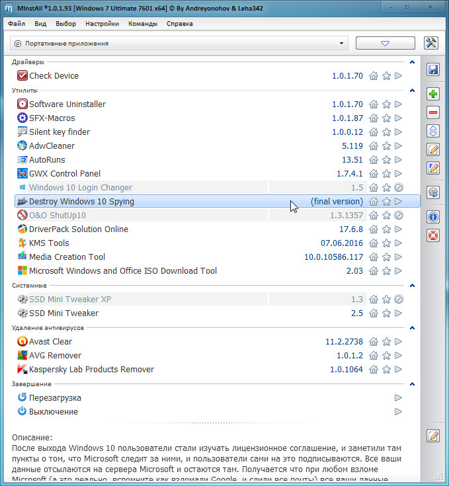
Task: Click version 10.0.10586.117 of Media Creation Tool
Action: click(333, 257)
